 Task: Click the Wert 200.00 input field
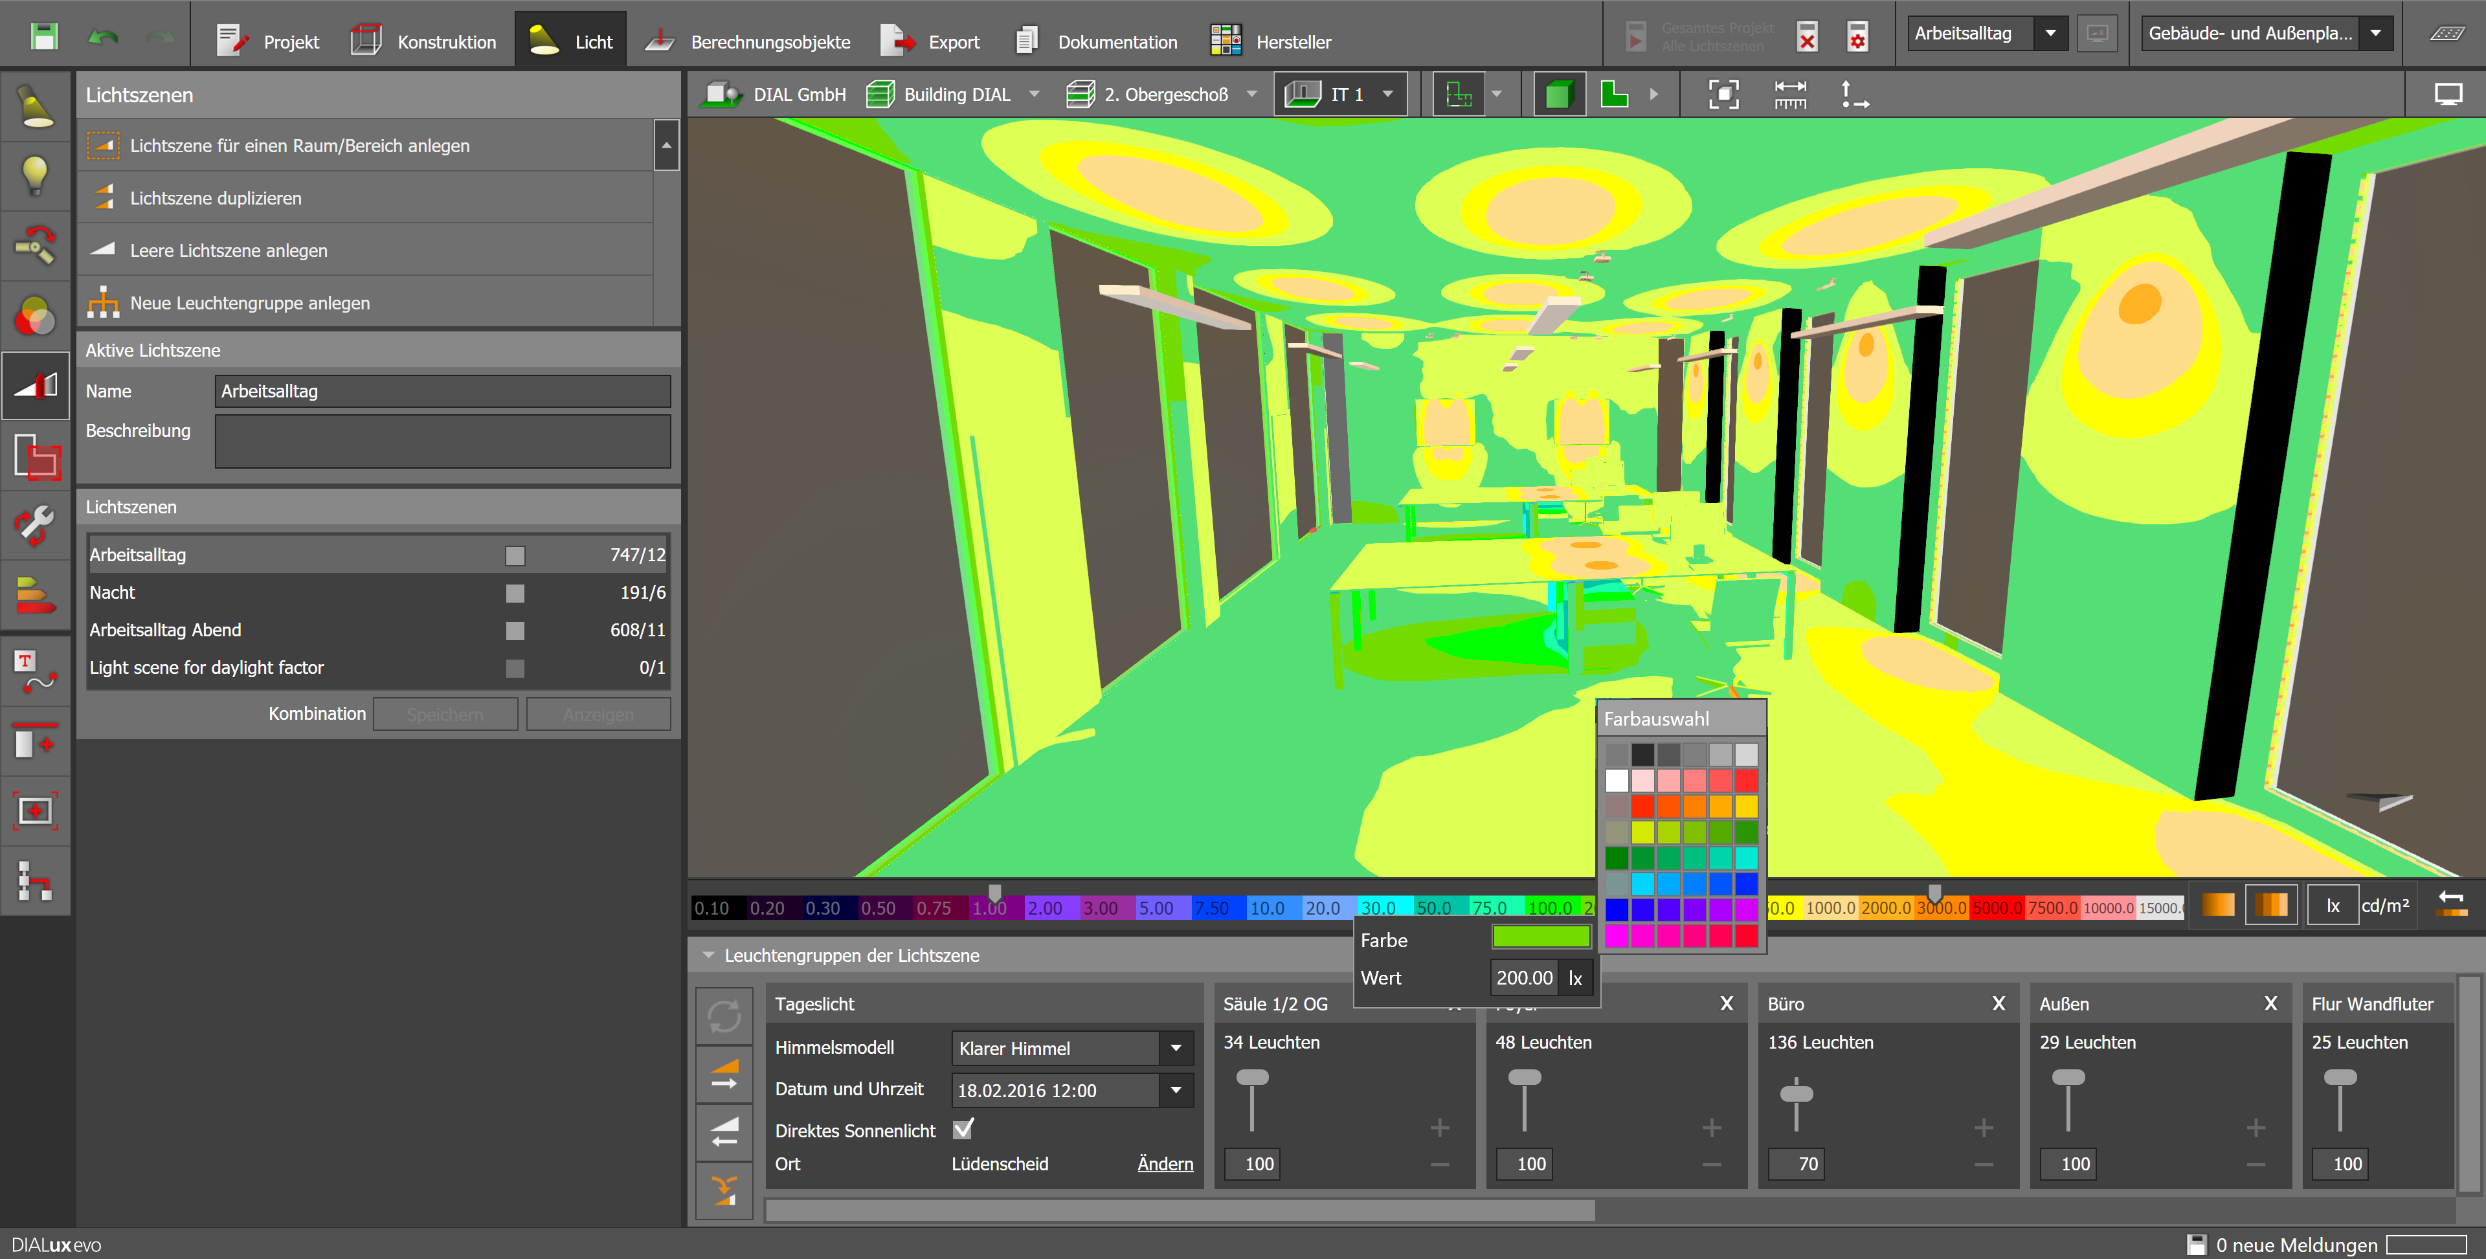[x=1524, y=978]
